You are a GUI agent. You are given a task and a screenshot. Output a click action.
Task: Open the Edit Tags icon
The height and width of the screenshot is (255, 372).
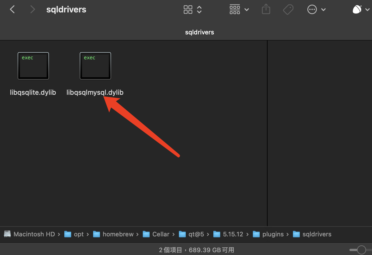point(288,10)
